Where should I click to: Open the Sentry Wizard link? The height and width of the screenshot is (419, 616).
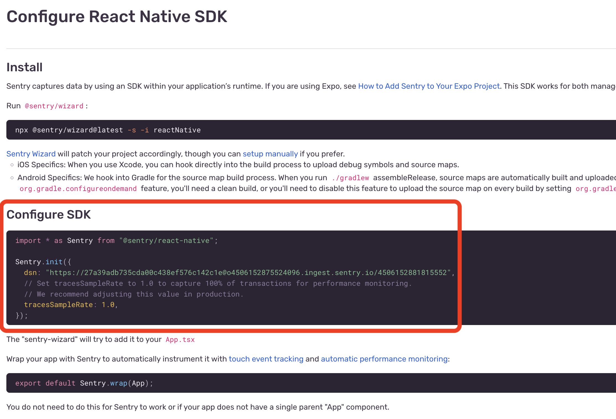coord(31,154)
